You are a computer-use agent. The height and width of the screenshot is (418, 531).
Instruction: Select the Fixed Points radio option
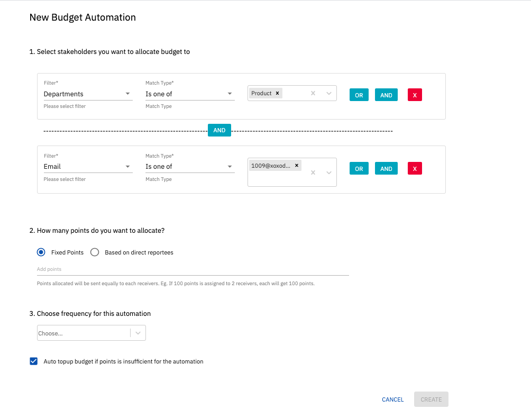point(41,252)
